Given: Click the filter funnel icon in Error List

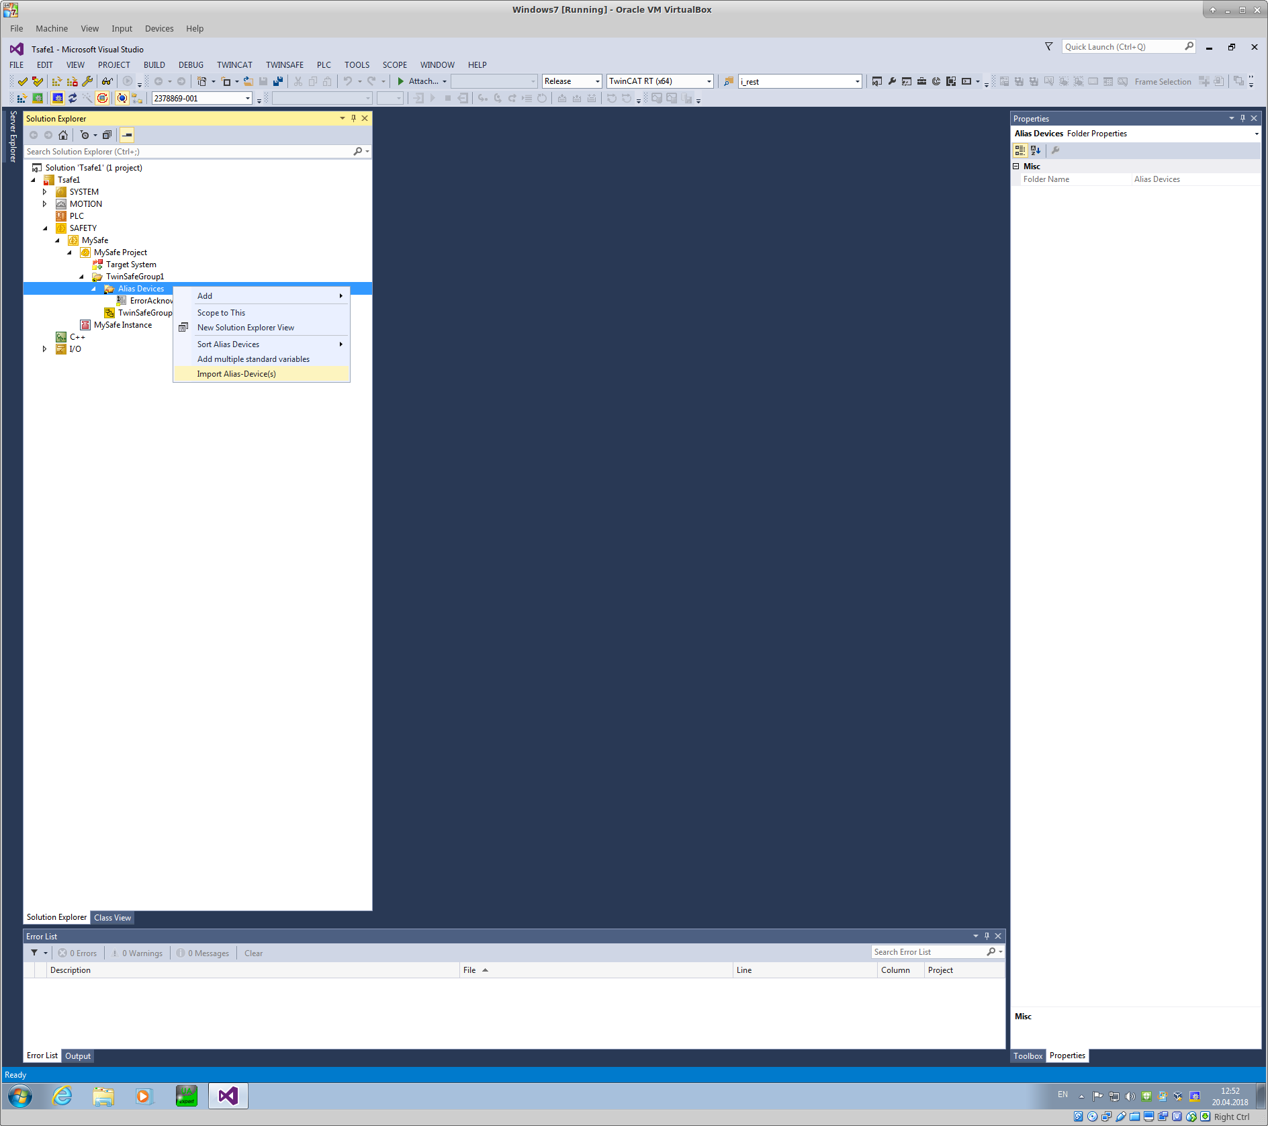Looking at the screenshot, I should coord(34,953).
